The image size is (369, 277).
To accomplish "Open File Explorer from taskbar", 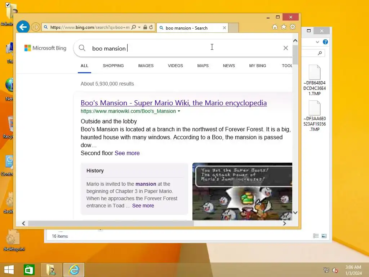I will coord(52,270).
